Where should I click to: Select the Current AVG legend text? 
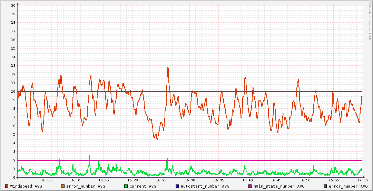[143, 186]
